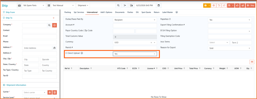The image size is (257, 99).
Task: Click the warehouse icon beside NA Spare Parts
Action: coord(19,5)
